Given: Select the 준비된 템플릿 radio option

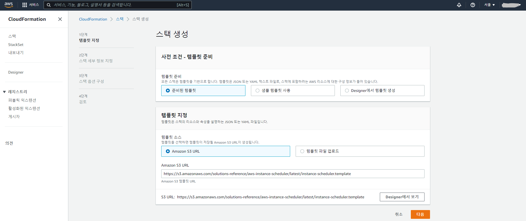Looking at the screenshot, I should coord(203,91).
